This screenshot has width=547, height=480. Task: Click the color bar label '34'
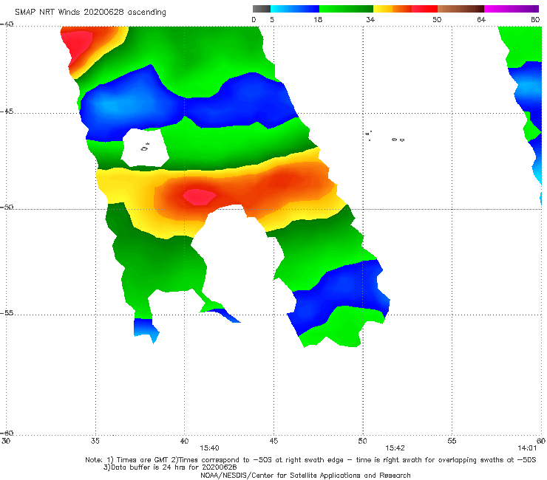(370, 19)
